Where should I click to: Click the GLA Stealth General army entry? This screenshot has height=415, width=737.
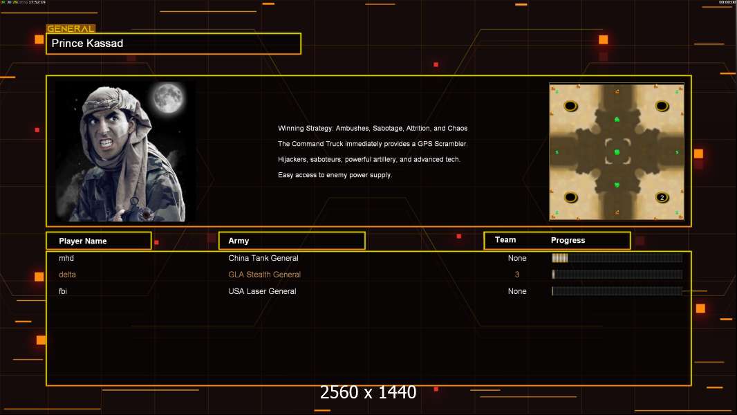[x=264, y=275]
